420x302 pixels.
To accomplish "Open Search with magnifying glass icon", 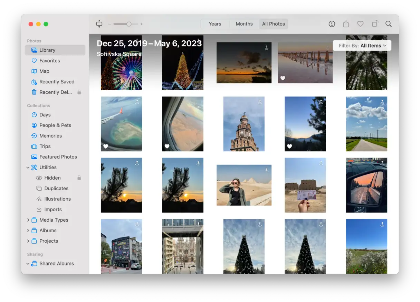I will (389, 24).
